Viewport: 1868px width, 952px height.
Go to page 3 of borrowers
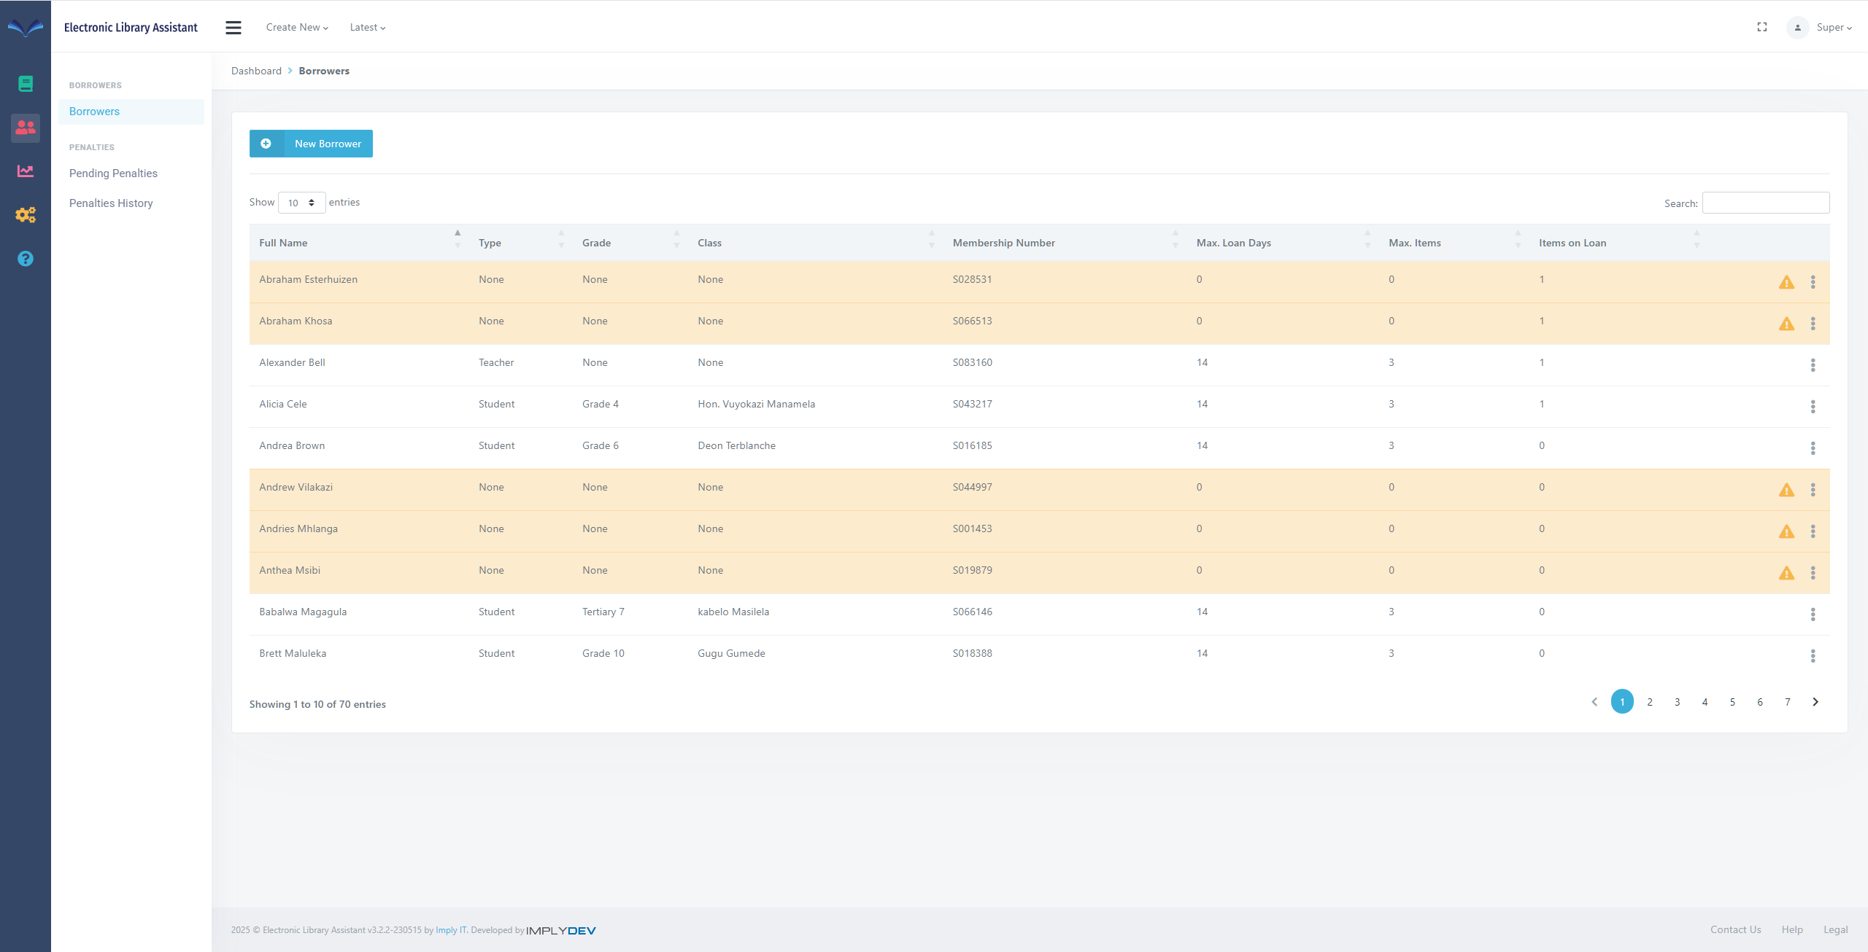pyautogui.click(x=1678, y=702)
